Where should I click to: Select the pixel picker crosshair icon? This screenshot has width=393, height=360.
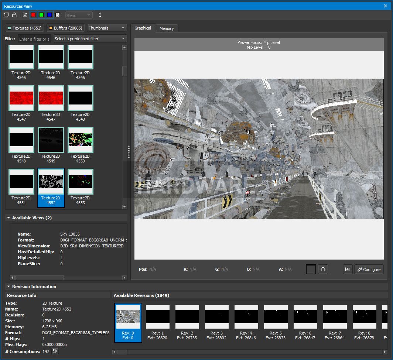[x=323, y=269]
